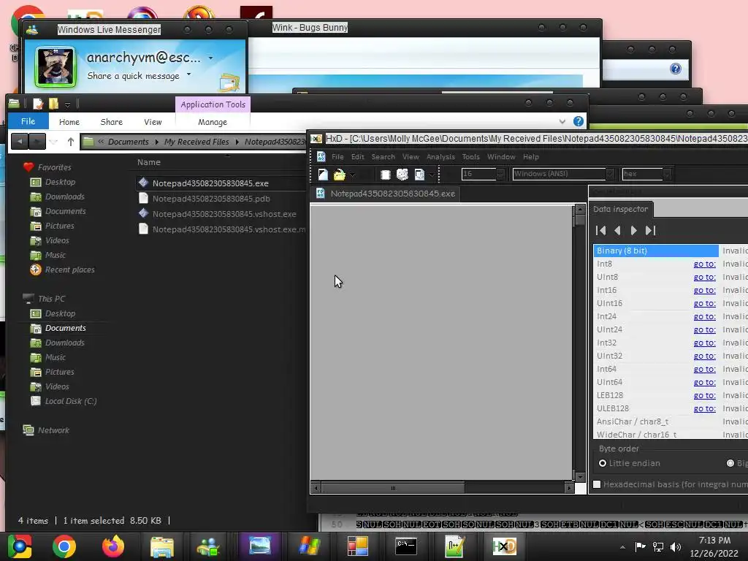Click the Open disk icon in HxD toolbar
748x561 pixels.
(x=402, y=175)
